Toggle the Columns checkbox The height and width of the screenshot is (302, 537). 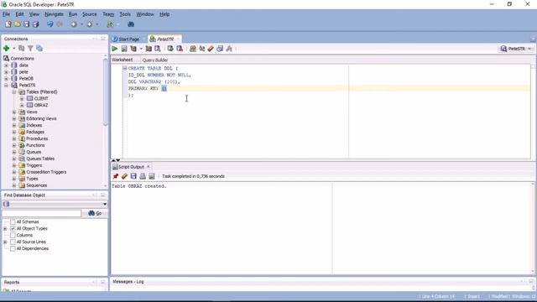tap(13, 235)
